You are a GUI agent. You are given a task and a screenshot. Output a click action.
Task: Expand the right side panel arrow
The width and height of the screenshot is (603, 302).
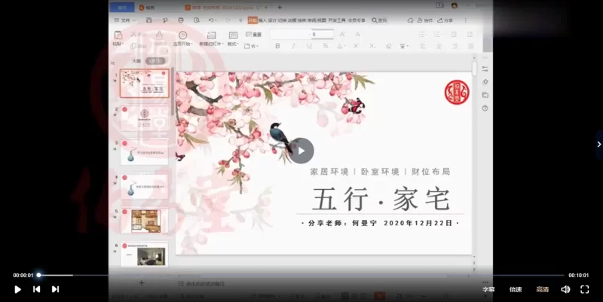click(598, 144)
